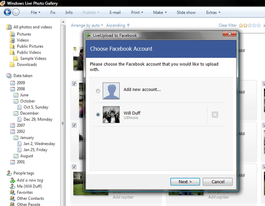Click the Public Pictures folder icon
This screenshot has height=206, width=265.
(x=12, y=46)
